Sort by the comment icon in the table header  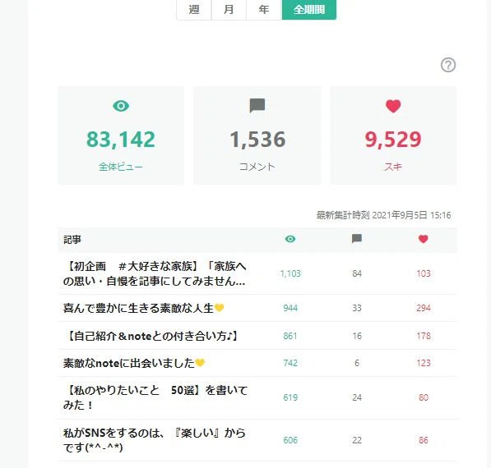pos(357,239)
